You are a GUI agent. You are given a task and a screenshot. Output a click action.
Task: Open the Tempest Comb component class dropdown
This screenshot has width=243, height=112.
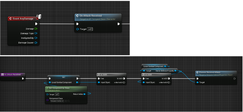click(57, 101)
